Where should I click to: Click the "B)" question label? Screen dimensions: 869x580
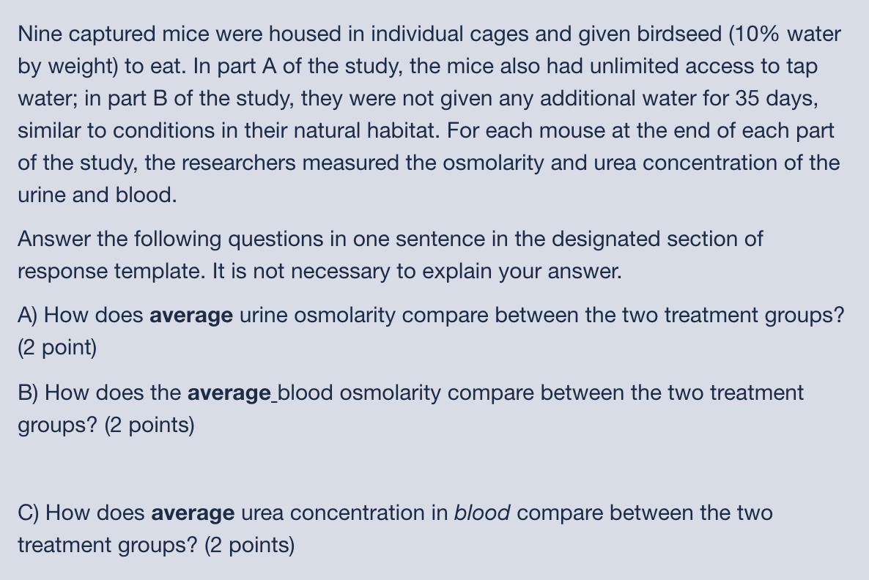coord(28,393)
